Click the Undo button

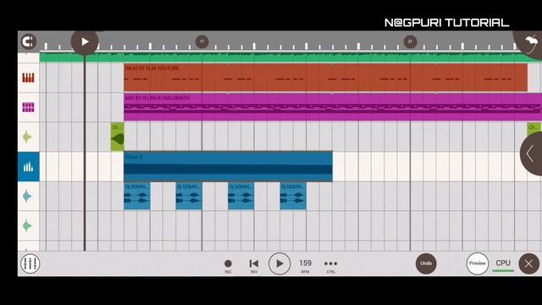[x=426, y=263]
